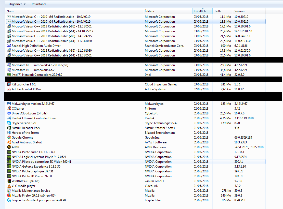This screenshot has height=209, width=283.
Task: Click the CCleaner icon
Action: (x=9, y=108)
